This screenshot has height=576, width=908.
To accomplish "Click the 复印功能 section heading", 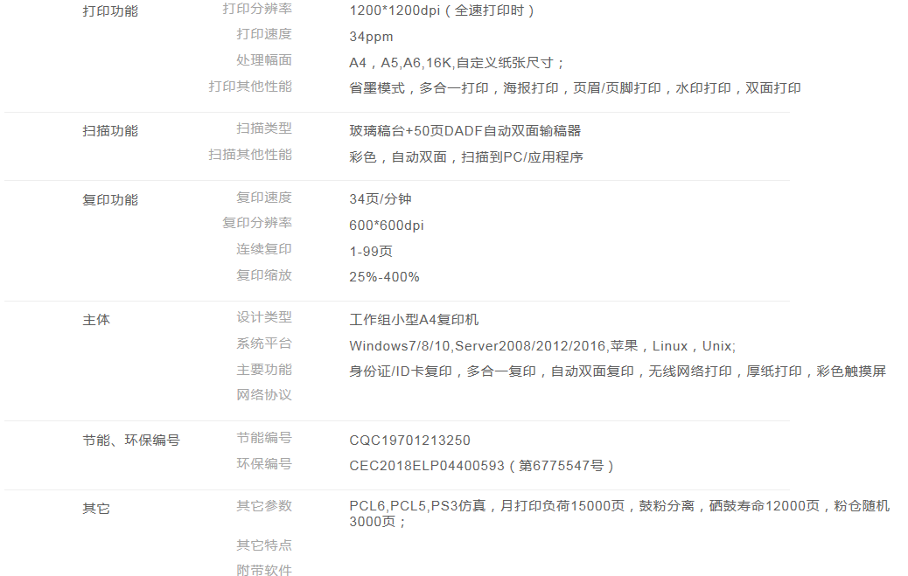I will click(x=109, y=200).
